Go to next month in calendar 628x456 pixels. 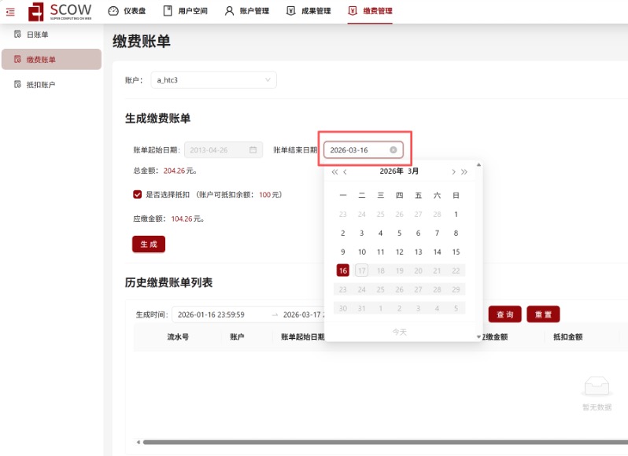tap(453, 171)
